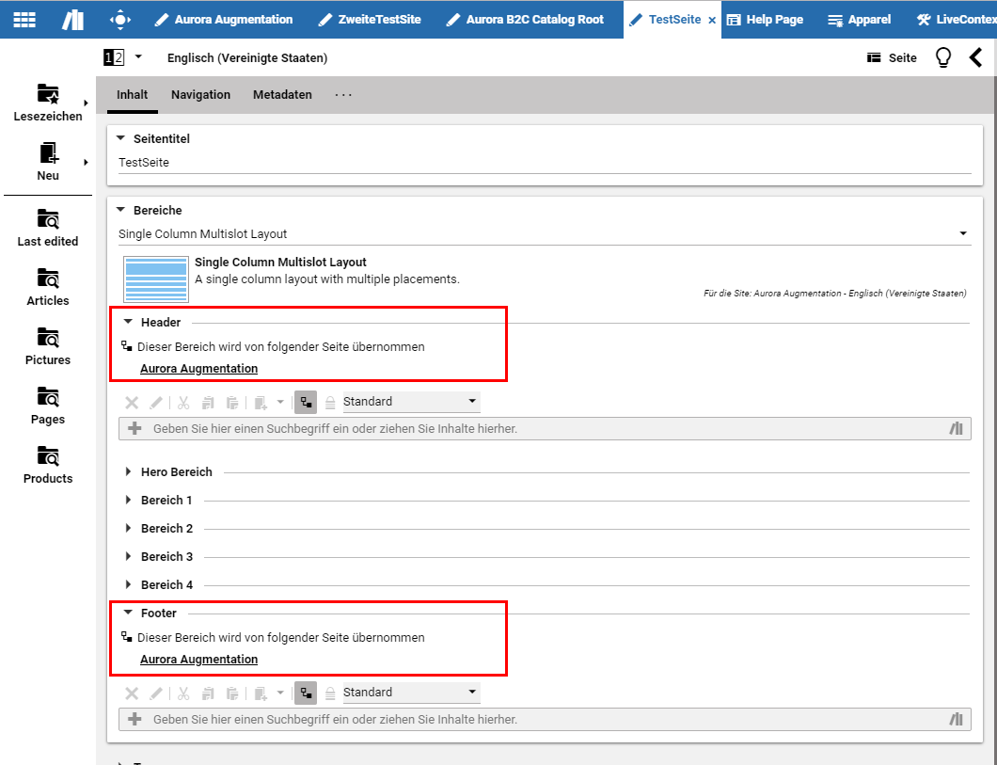Open Pictures search folder
The width and height of the screenshot is (997, 765).
(48, 346)
